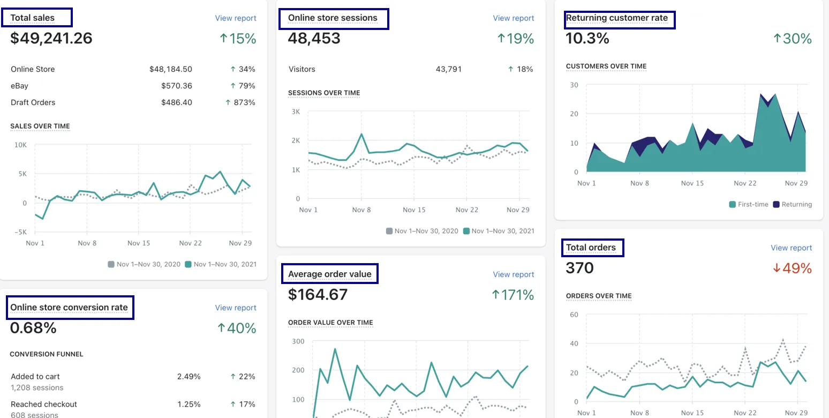829x418 pixels.
Task: Click the Online Store sales row
Action: (x=133, y=69)
